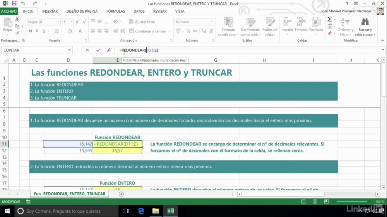Open the CONTAR name box dropdown
Viewport: 387px width, 217px height.
click(69, 50)
